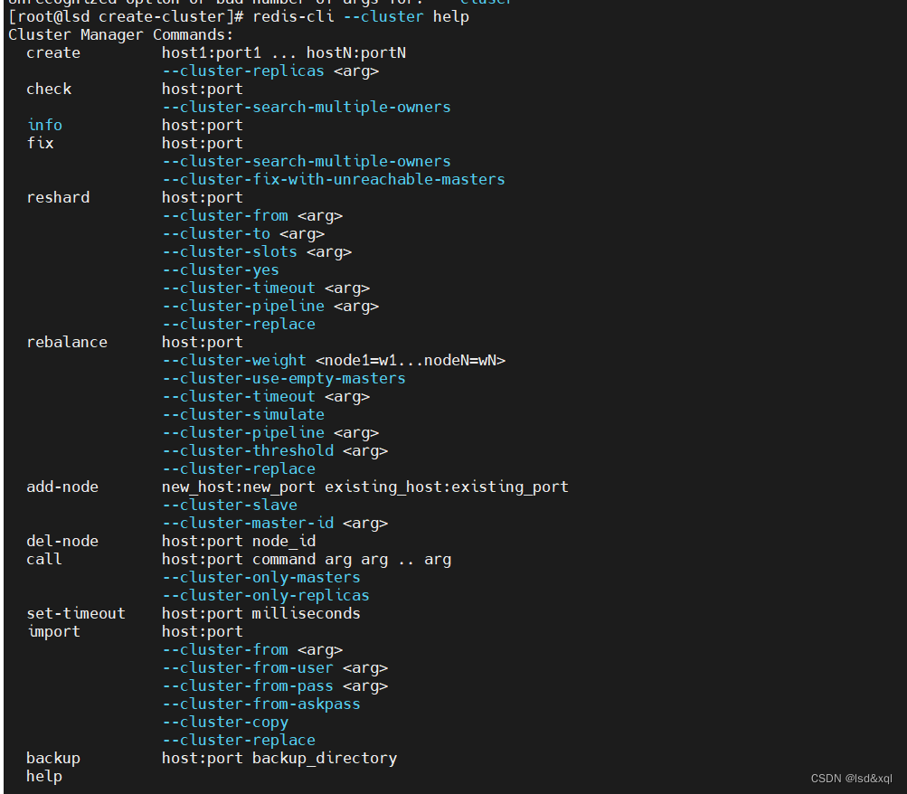The width and height of the screenshot is (907, 794).
Task: Click the '--cluster-from-user <arg>' option
Action: point(275,668)
